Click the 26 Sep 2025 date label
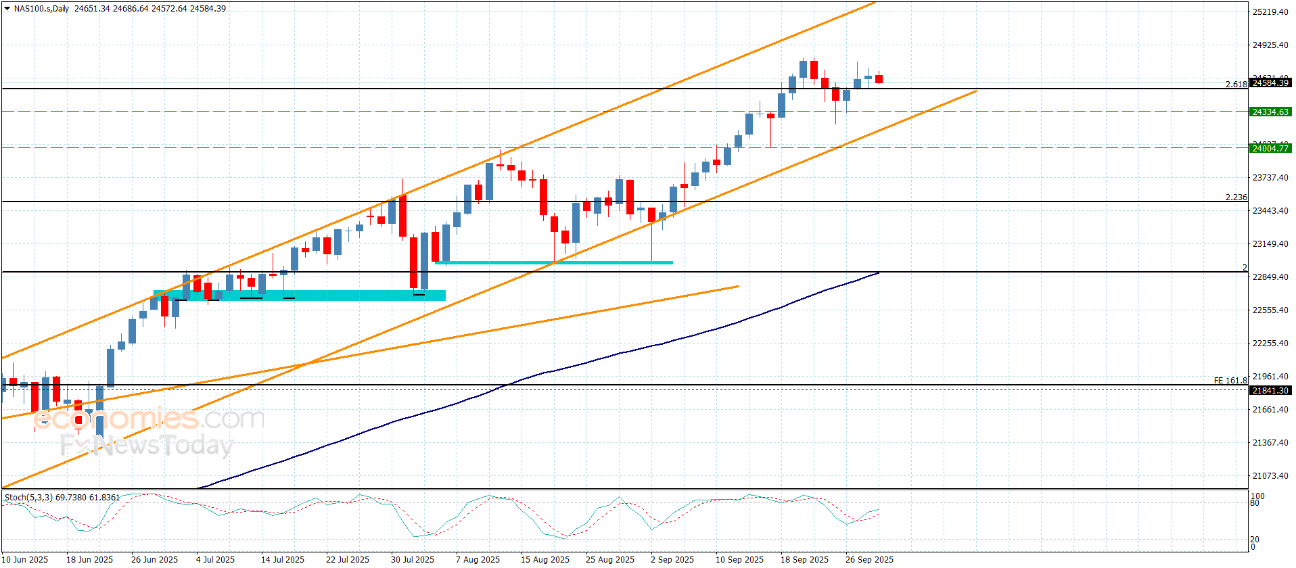 [869, 559]
